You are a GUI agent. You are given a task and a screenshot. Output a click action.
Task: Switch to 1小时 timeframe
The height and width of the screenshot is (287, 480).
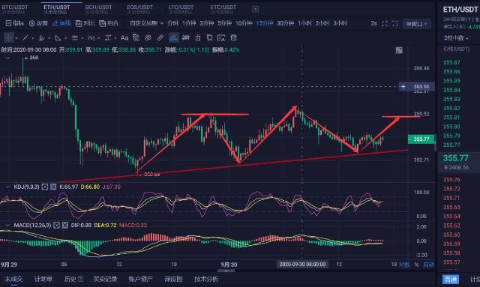click(304, 23)
